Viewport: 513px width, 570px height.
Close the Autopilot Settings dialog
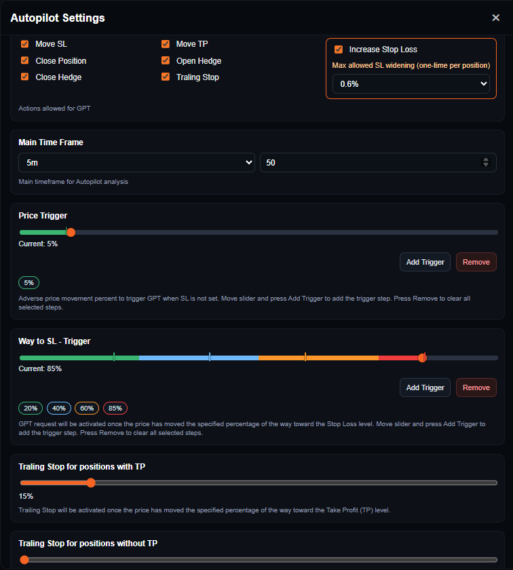(495, 18)
